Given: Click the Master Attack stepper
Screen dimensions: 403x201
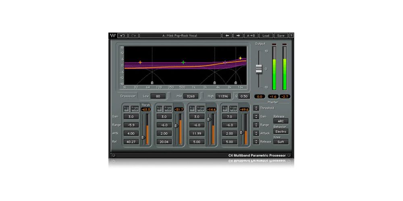Looking at the screenshot, I should click(256, 133).
